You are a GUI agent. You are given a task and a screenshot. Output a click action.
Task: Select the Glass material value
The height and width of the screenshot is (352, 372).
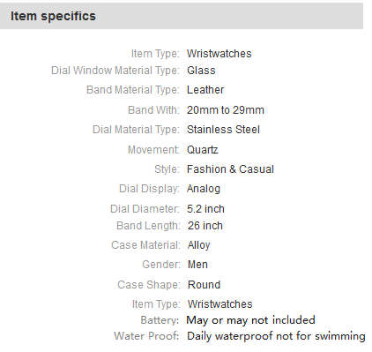pos(201,71)
